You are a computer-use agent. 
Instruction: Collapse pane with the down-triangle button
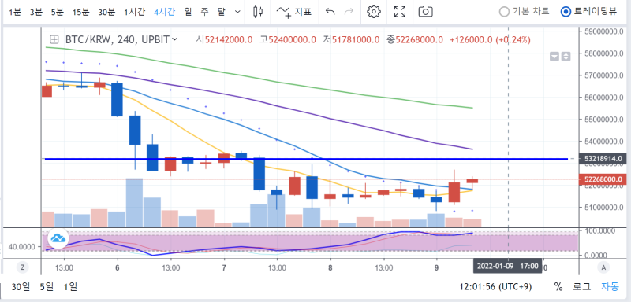554,57
